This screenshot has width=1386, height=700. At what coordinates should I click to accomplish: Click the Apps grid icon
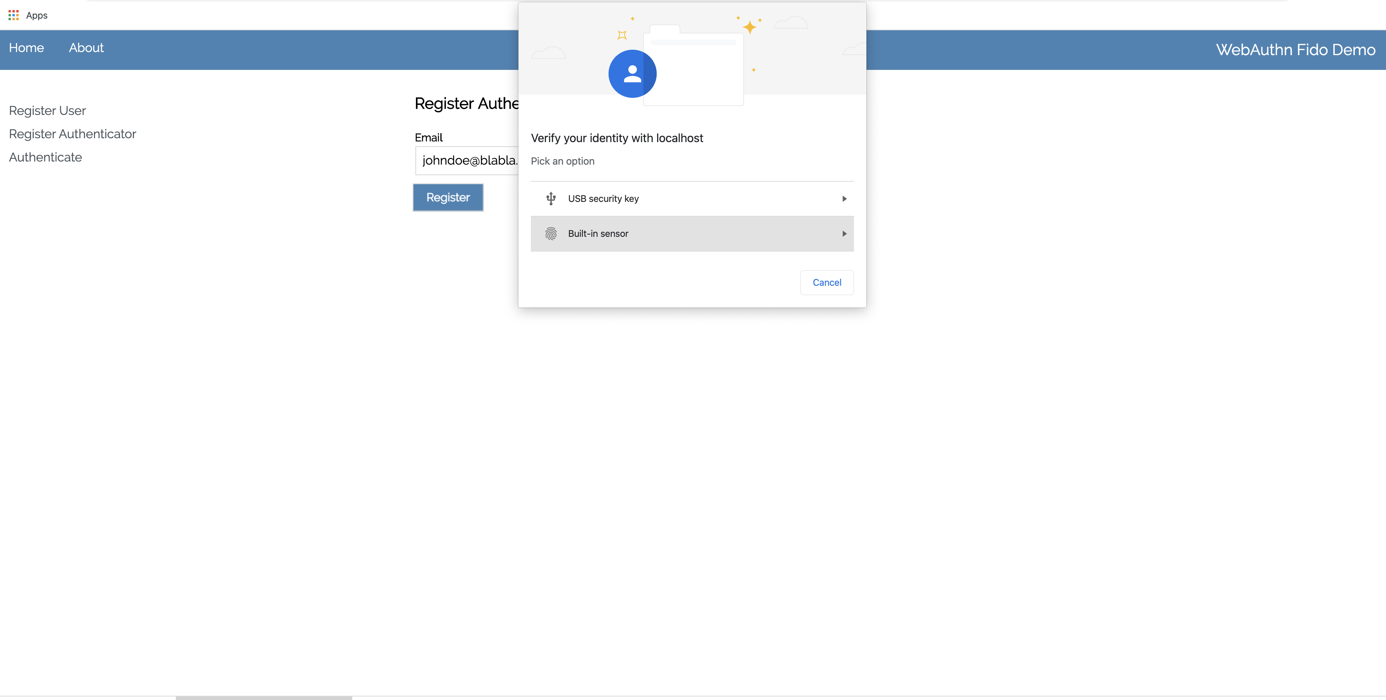(14, 15)
